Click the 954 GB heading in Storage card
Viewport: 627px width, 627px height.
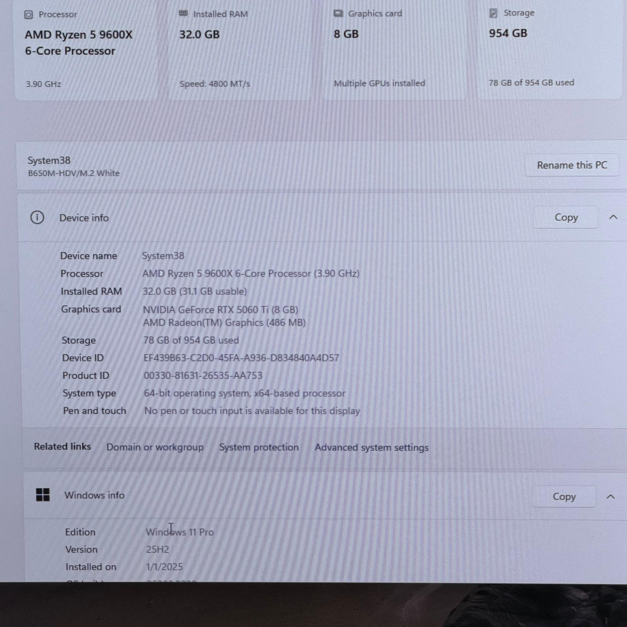click(508, 33)
